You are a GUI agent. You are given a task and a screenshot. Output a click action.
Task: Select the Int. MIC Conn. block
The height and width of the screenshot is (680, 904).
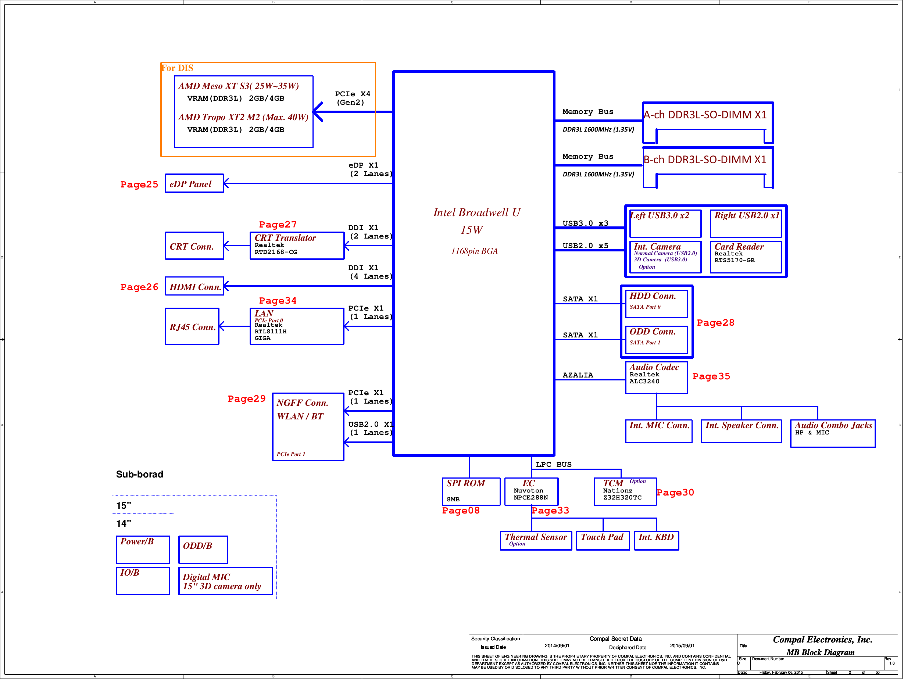pos(659,432)
